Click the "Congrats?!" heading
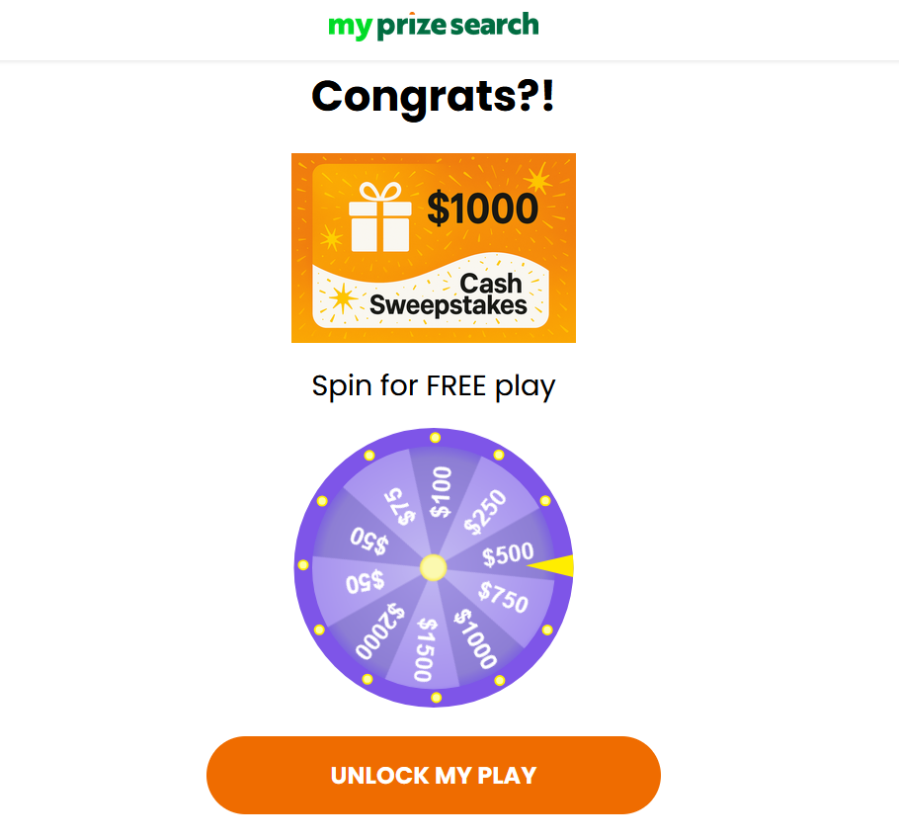899x840 pixels. [x=434, y=97]
